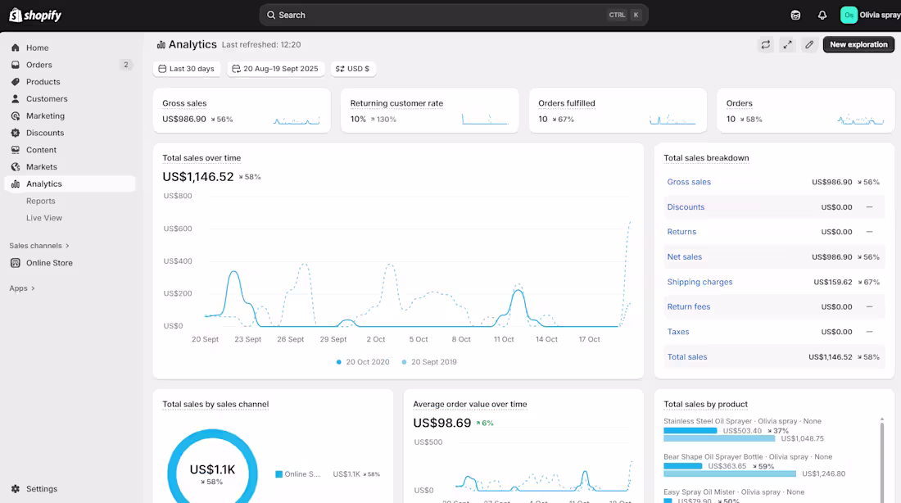
Task: Click the Content icon in sidebar
Action: [x=16, y=149]
